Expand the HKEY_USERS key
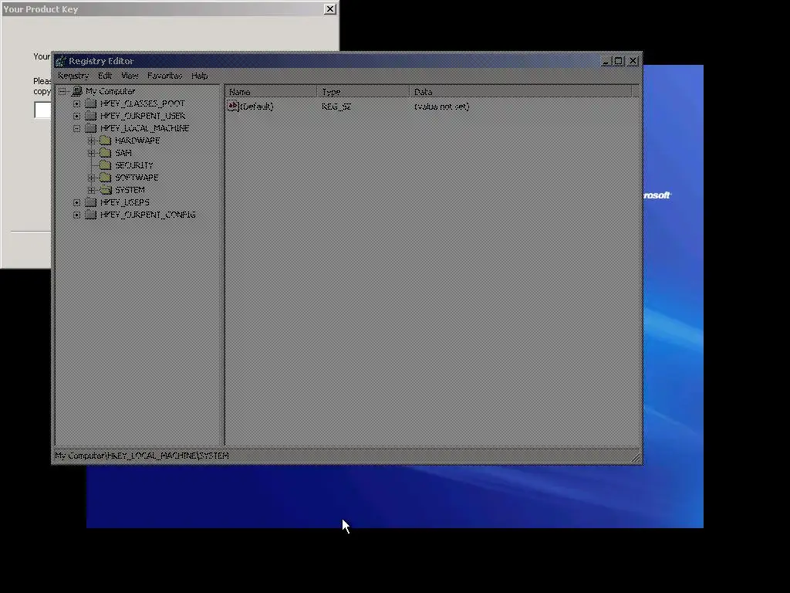 [x=76, y=202]
